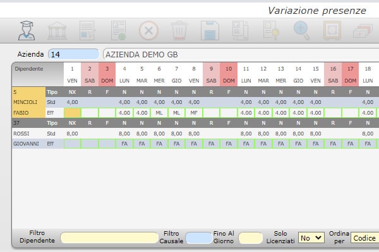The height and width of the screenshot is (252, 379).
Task: Click the document with green plus icon
Action: [x=118, y=30]
